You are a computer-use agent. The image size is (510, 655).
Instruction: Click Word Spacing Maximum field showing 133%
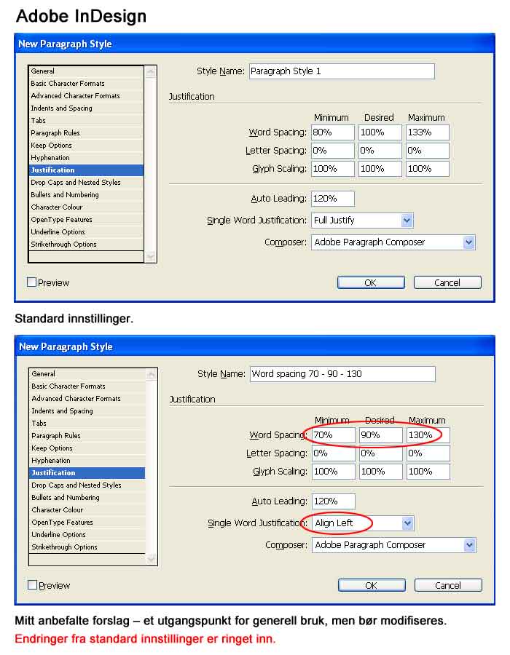coord(428,132)
